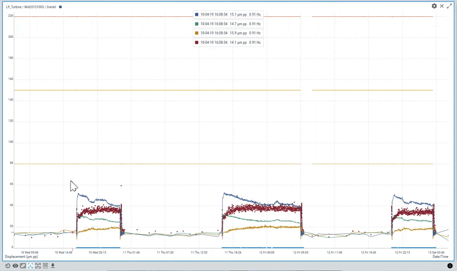Image resolution: width=457 pixels, height=271 pixels.
Task: Click the dark red 14.1 µm pp legend entry
Action: (228, 42)
